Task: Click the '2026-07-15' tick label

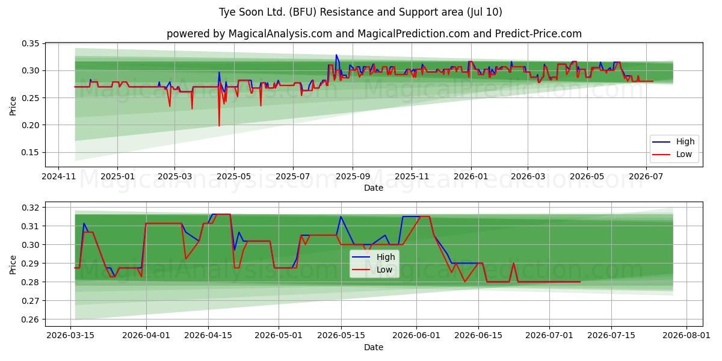Action: click(611, 336)
